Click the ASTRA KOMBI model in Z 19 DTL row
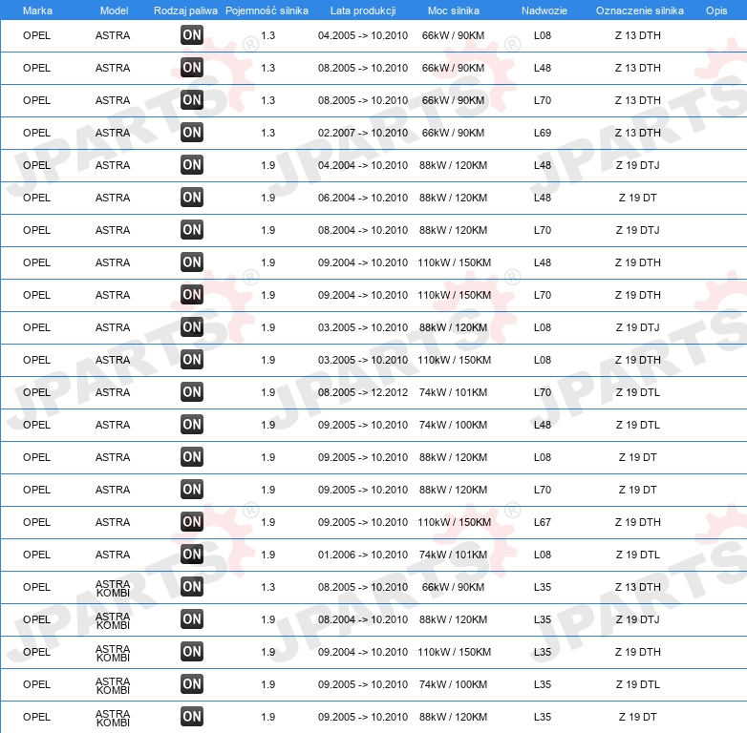Image resolution: width=747 pixels, height=733 pixels. tap(113, 685)
